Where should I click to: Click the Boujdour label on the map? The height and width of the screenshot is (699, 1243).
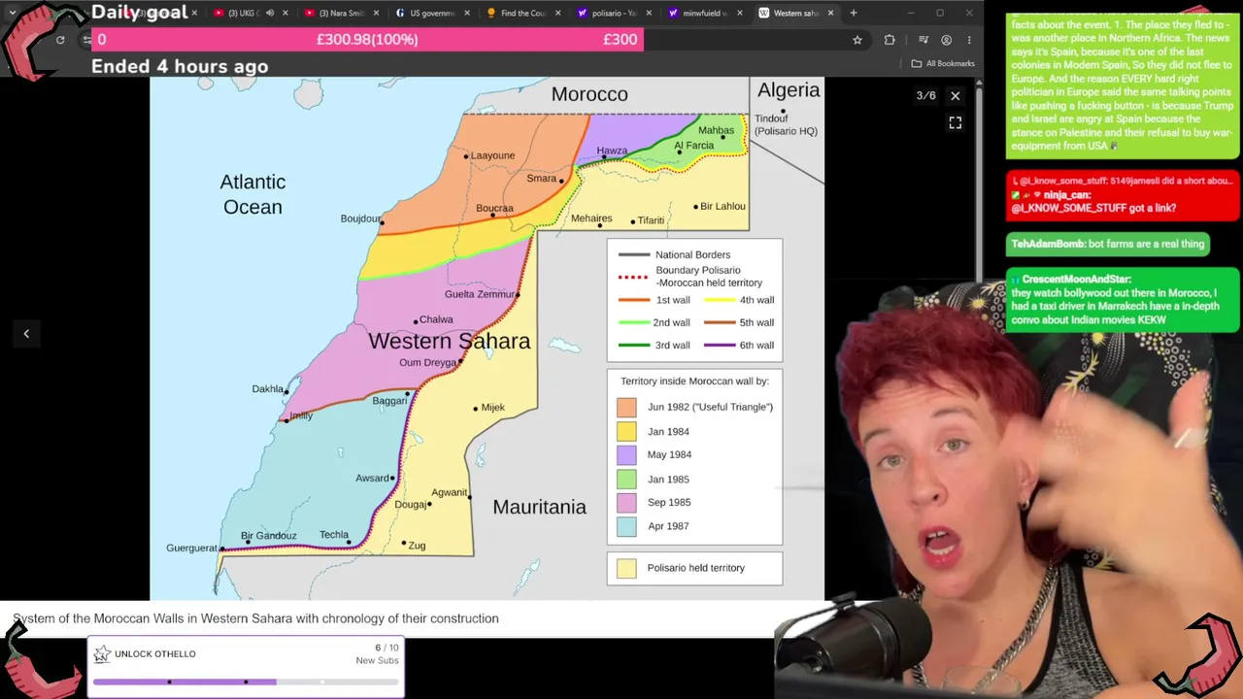click(x=360, y=219)
